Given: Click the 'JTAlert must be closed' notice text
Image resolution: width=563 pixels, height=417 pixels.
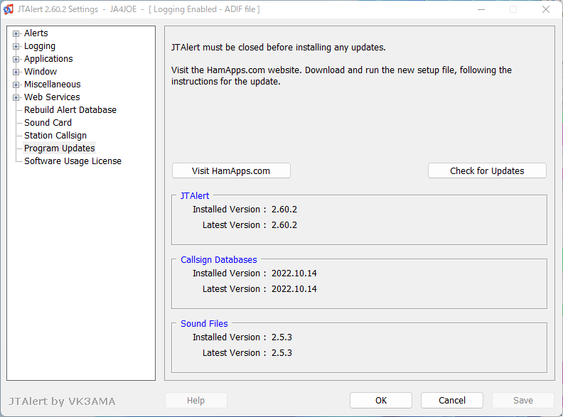Looking at the screenshot, I should 279,48.
